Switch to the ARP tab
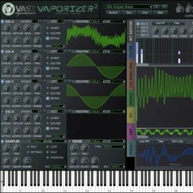Viewport: 193px width, 193px height. tap(131, 132)
